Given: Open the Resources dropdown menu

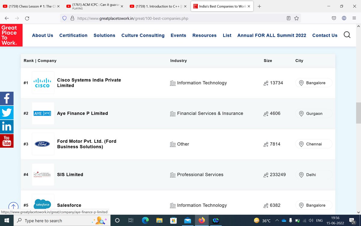Looking at the screenshot, I should [x=204, y=35].
